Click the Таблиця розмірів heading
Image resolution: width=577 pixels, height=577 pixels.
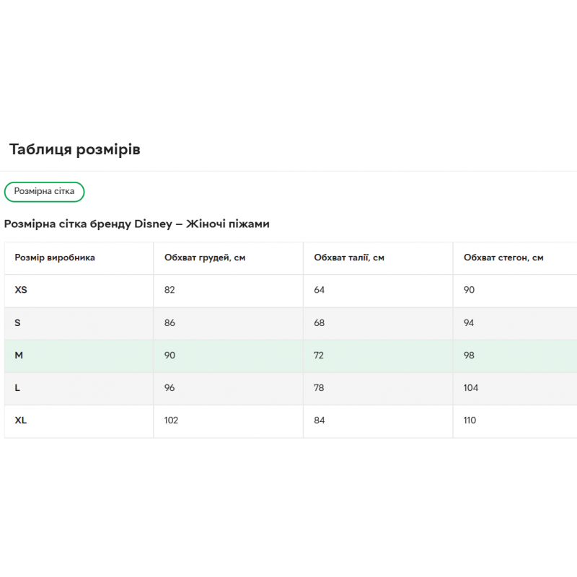(75, 149)
